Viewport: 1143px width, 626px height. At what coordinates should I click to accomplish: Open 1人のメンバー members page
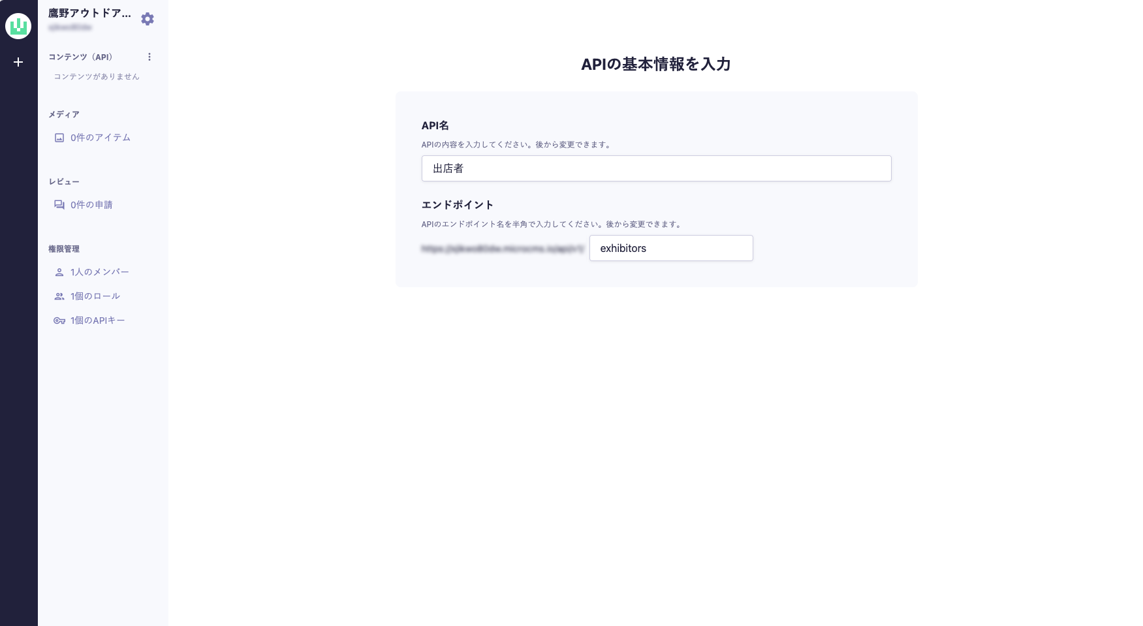tap(100, 272)
